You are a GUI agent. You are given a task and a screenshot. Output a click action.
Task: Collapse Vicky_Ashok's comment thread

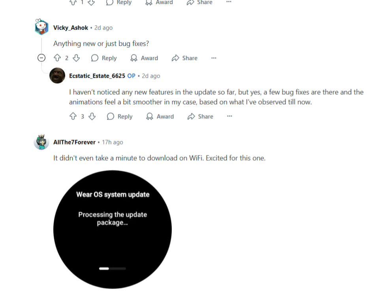tap(41, 58)
